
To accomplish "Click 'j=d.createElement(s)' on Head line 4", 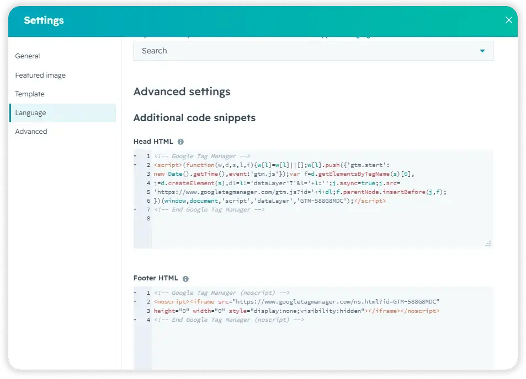I will 189,183.
